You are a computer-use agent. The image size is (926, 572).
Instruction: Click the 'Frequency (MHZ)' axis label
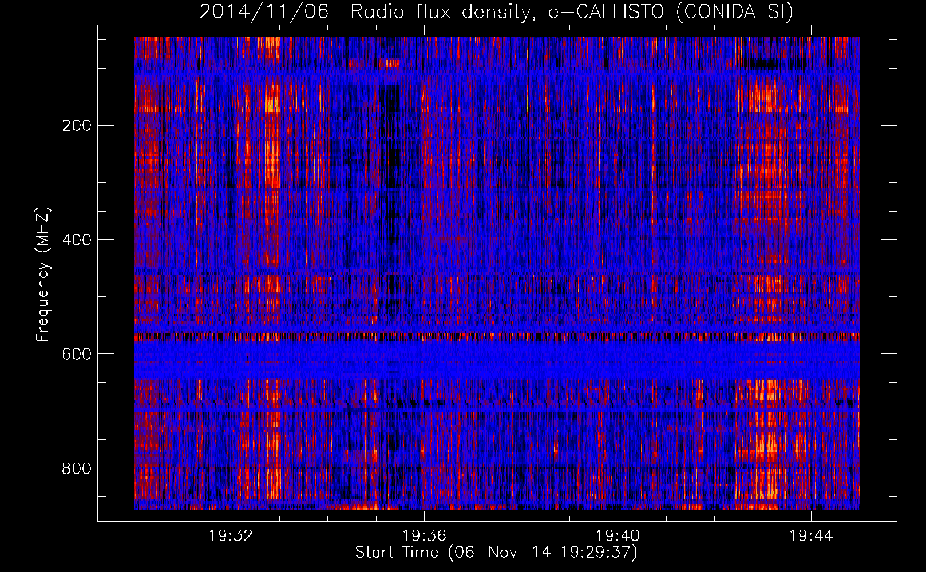point(43,275)
